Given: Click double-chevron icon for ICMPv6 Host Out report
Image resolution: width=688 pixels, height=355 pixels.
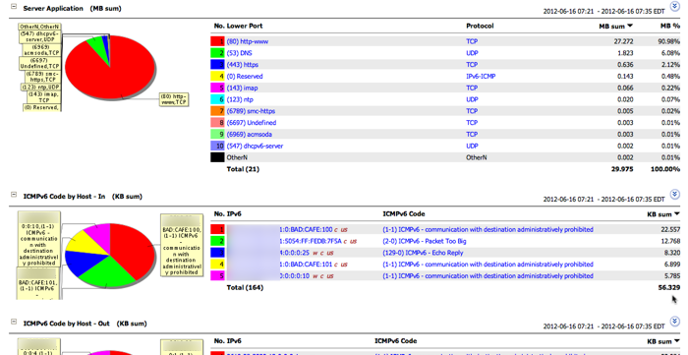Looking at the screenshot, I should (x=675, y=322).
